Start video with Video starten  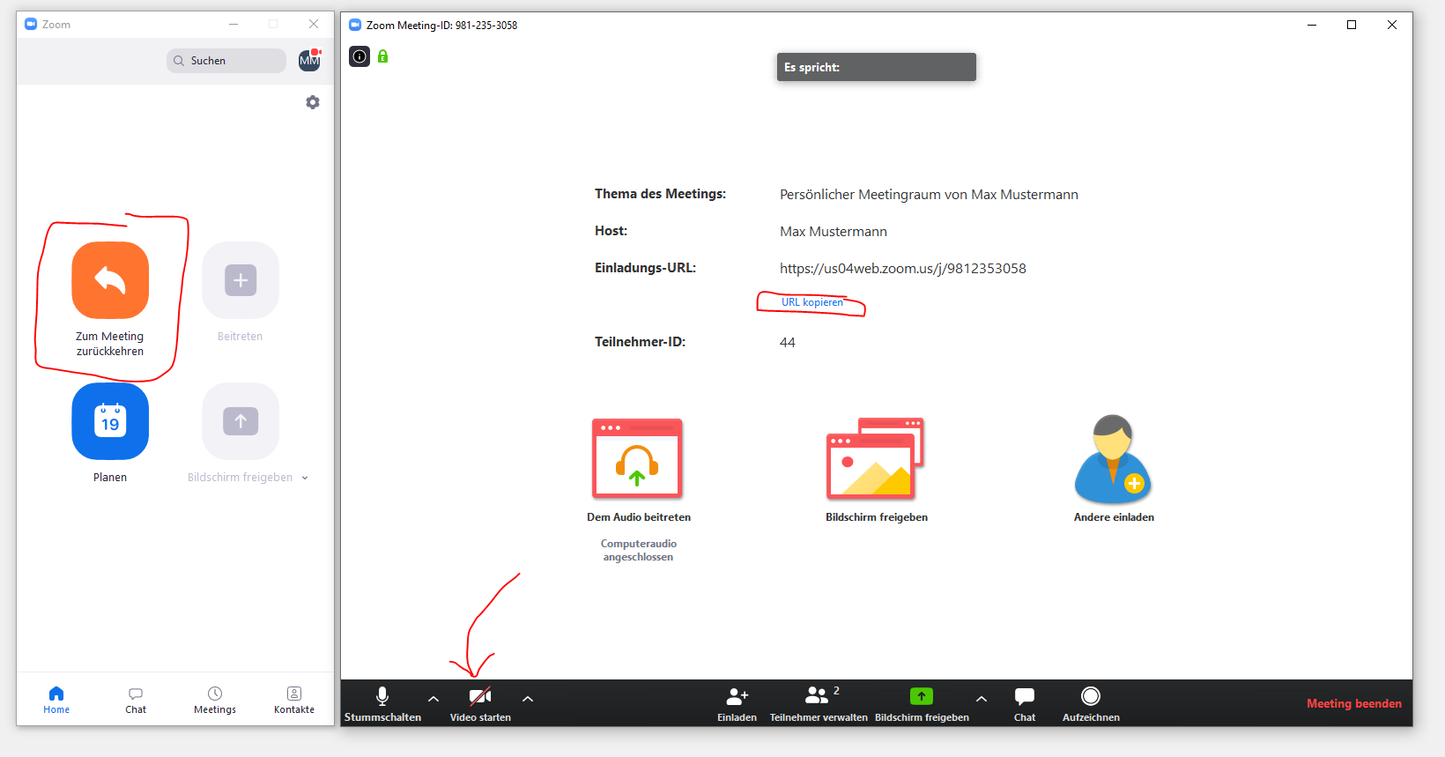[x=480, y=704]
